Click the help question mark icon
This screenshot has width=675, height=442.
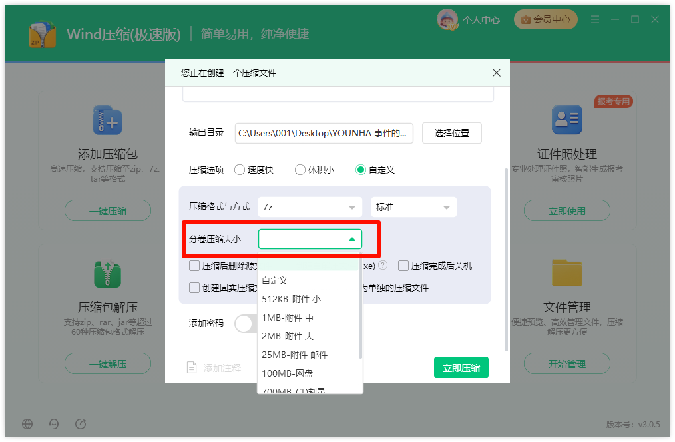tap(382, 266)
